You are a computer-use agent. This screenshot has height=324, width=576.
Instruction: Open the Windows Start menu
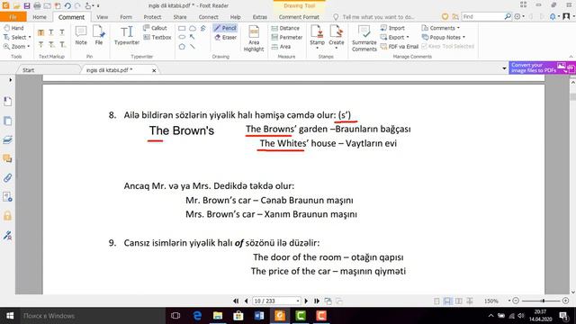pos(10,316)
